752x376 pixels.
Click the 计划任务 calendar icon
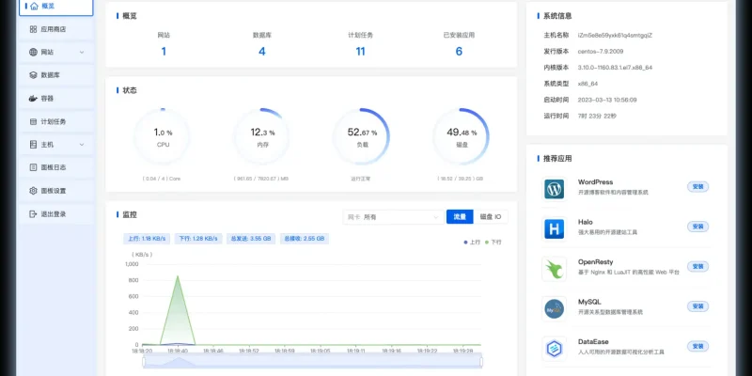point(33,122)
